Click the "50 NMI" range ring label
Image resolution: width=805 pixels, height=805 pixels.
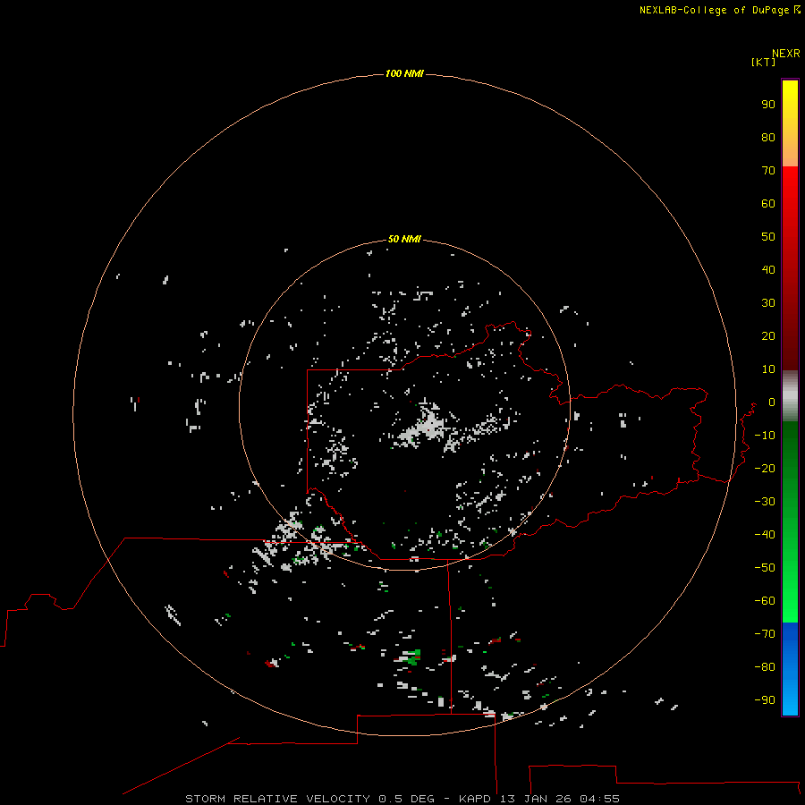(404, 239)
